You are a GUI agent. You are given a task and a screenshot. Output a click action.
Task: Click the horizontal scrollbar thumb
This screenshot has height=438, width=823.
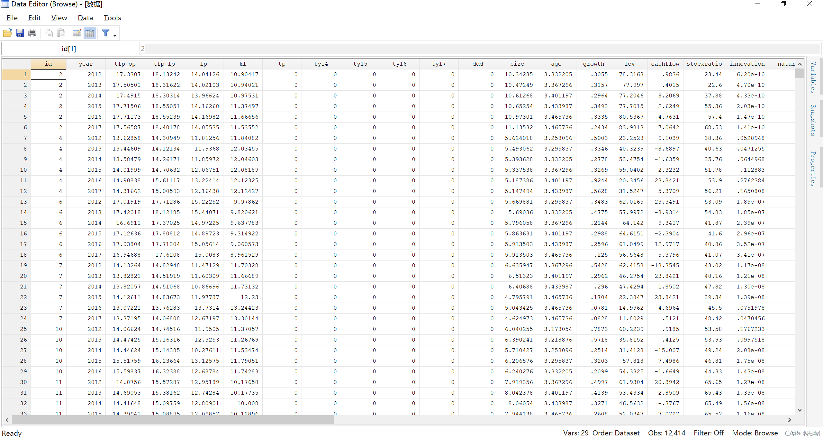[173, 420]
